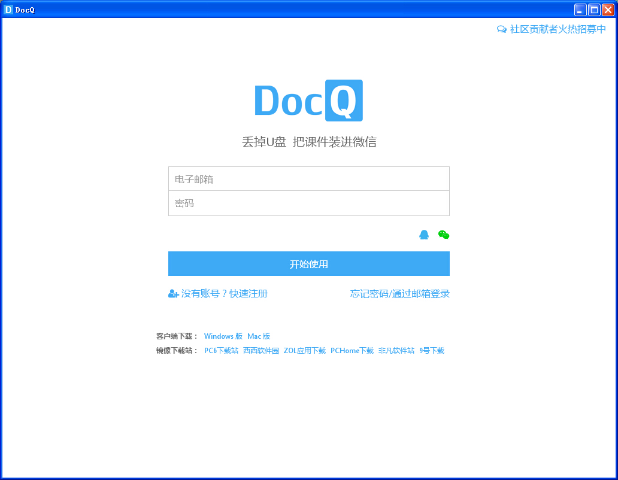Maximize the DocQ window
Viewport: 618px width, 480px height.
coord(594,10)
